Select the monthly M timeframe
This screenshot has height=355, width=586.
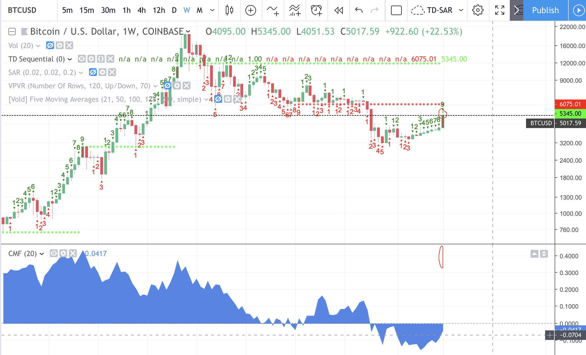[x=199, y=10]
